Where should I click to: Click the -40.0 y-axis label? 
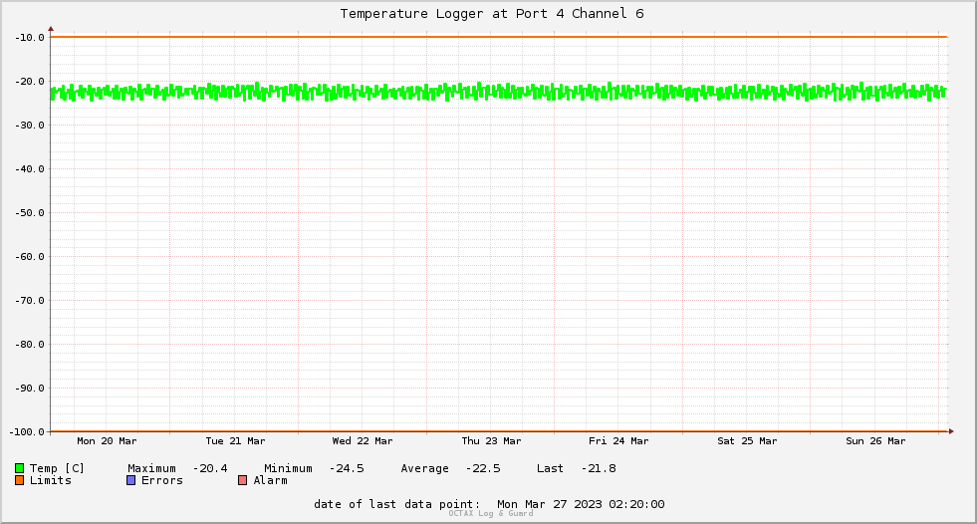tap(29, 168)
